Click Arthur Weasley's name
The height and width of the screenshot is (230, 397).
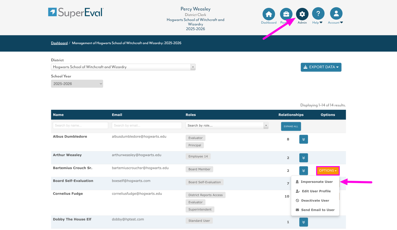(67, 155)
